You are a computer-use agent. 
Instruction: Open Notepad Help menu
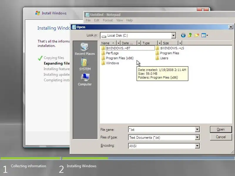[x=129, y=20]
